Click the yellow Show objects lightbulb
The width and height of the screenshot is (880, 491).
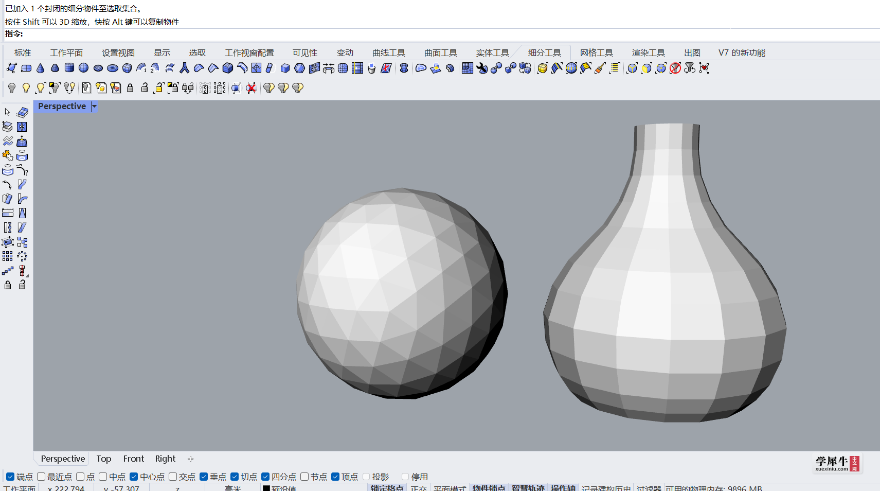coord(26,88)
